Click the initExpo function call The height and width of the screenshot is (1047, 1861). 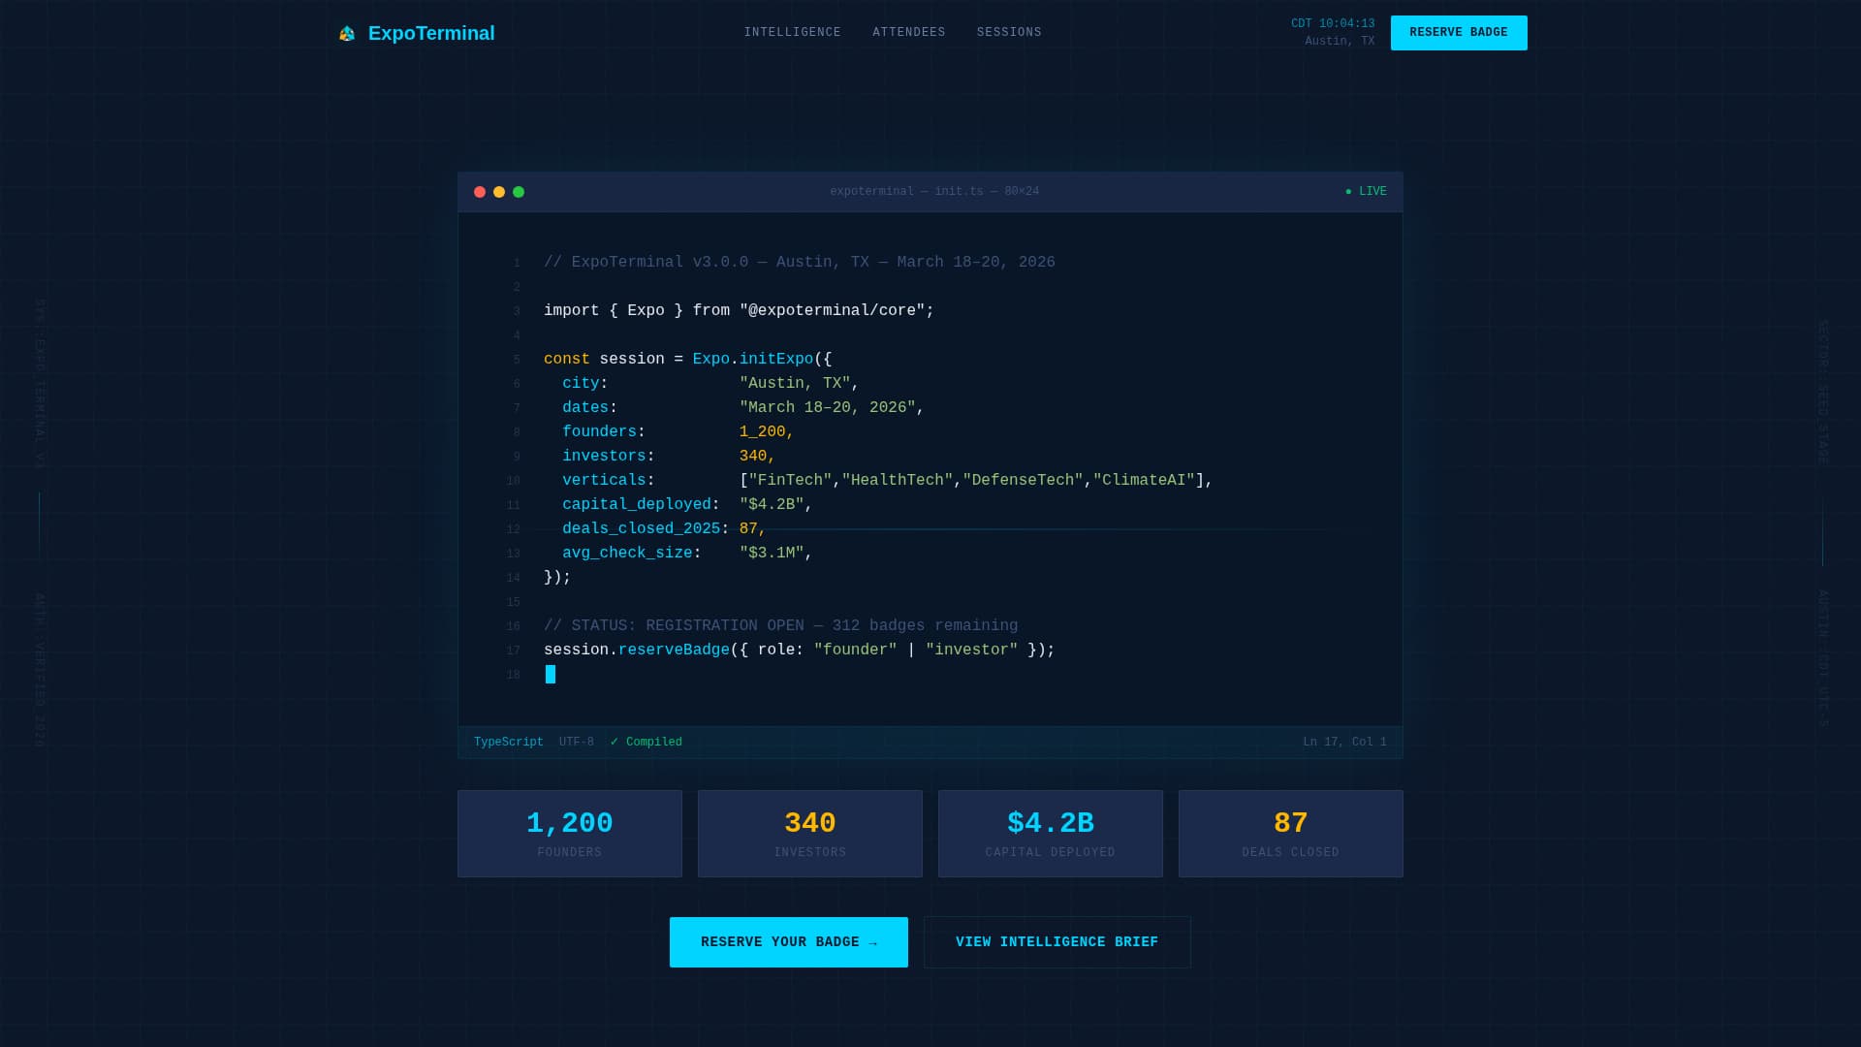click(x=776, y=360)
